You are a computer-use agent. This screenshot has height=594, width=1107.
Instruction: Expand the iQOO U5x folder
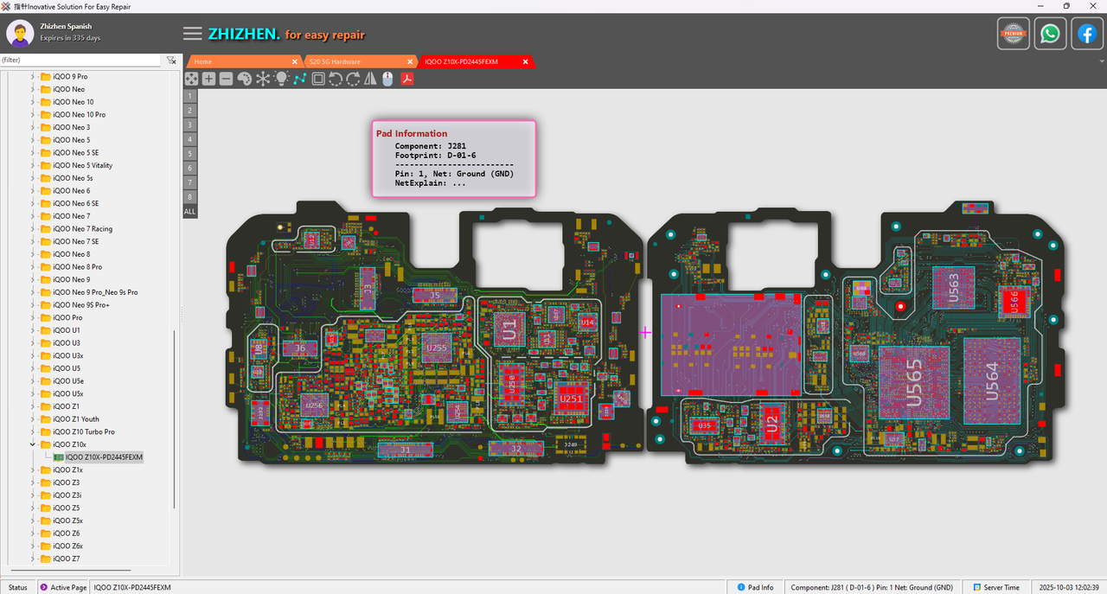[x=33, y=393]
